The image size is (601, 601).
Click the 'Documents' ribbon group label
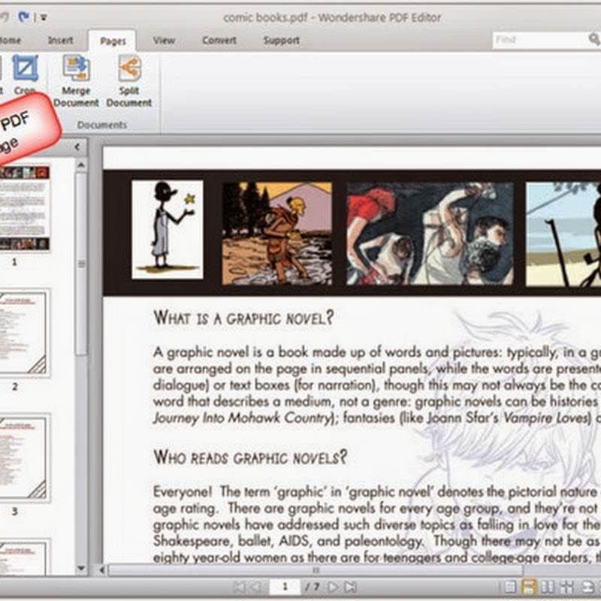pos(102,125)
